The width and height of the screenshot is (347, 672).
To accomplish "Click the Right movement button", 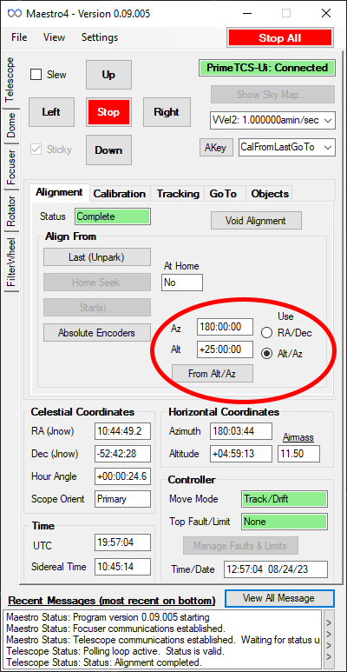I will (167, 112).
